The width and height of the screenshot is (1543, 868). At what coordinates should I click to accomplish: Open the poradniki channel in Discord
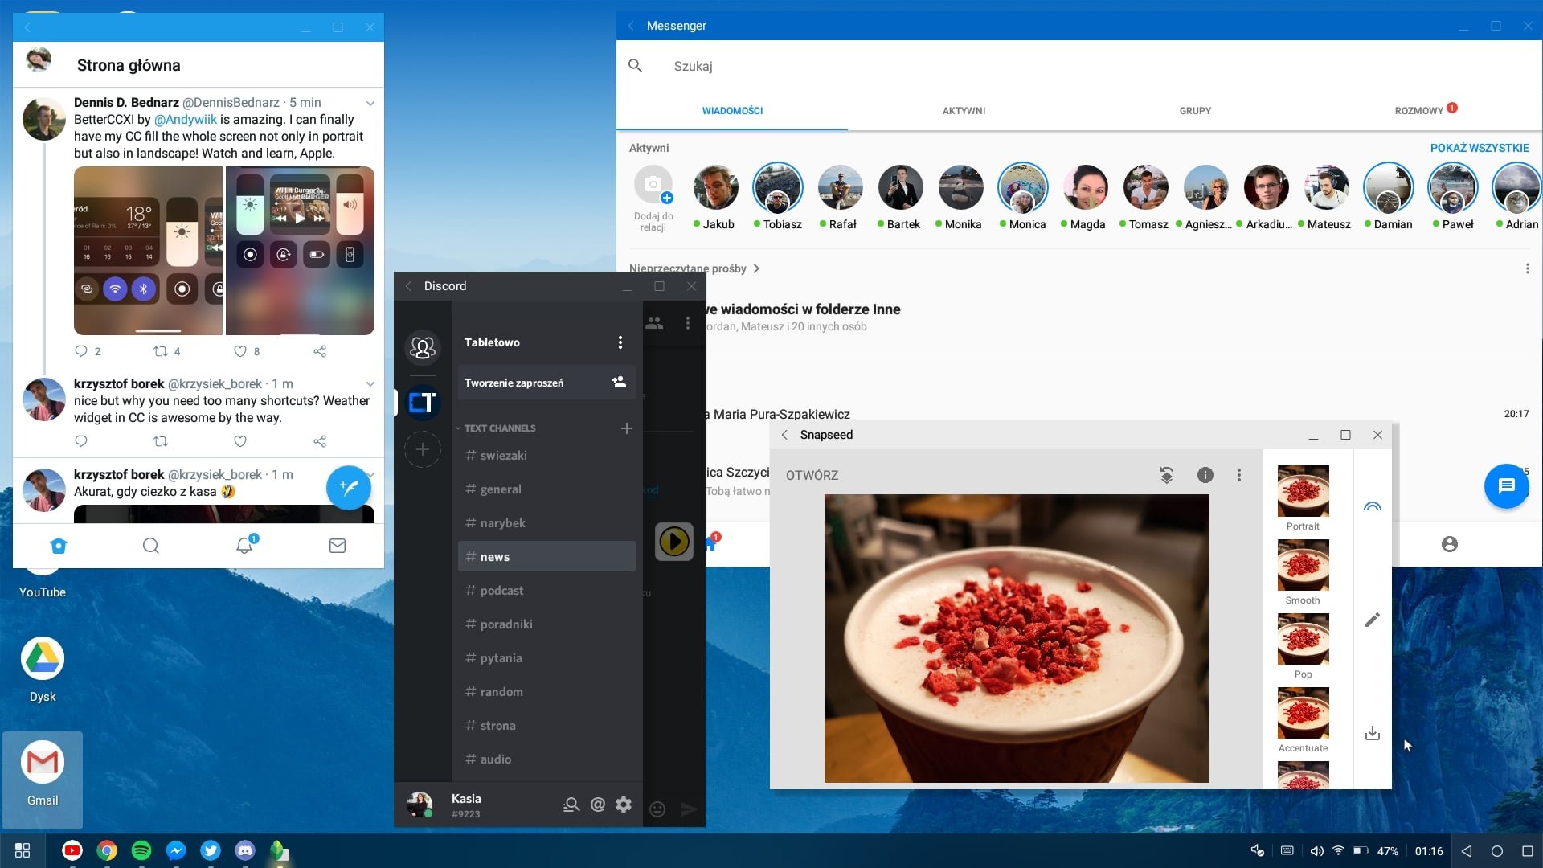[547, 624]
